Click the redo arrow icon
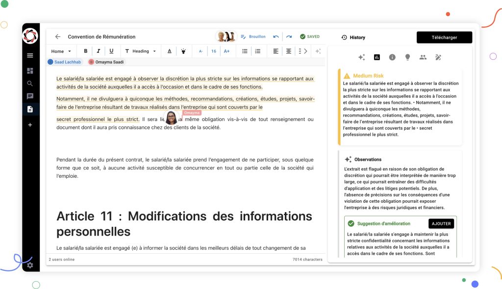Image resolution: width=502 pixels, height=289 pixels. click(289, 37)
